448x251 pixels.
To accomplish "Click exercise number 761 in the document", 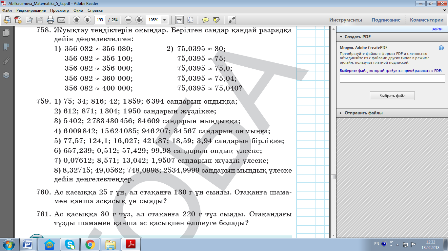I will click(43, 214).
